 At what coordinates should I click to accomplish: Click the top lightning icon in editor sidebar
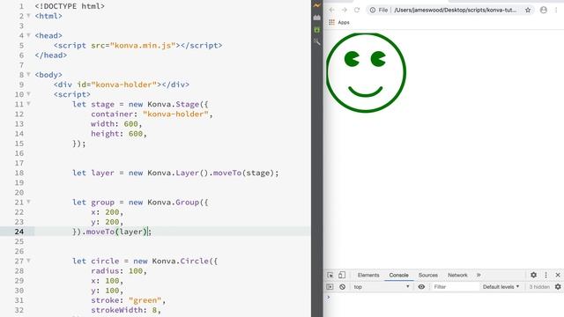point(317,5)
